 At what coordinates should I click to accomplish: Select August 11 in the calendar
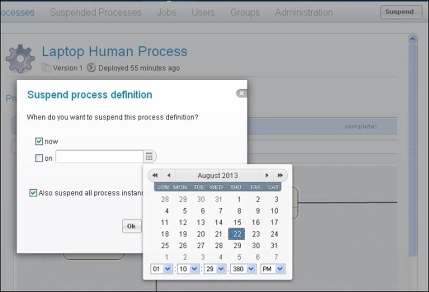(165, 222)
